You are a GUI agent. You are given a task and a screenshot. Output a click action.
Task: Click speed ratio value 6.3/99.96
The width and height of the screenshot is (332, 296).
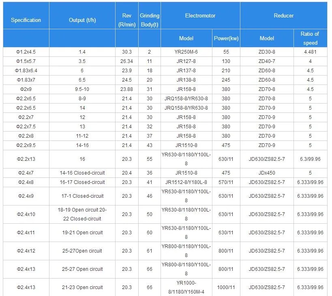tap(310, 159)
